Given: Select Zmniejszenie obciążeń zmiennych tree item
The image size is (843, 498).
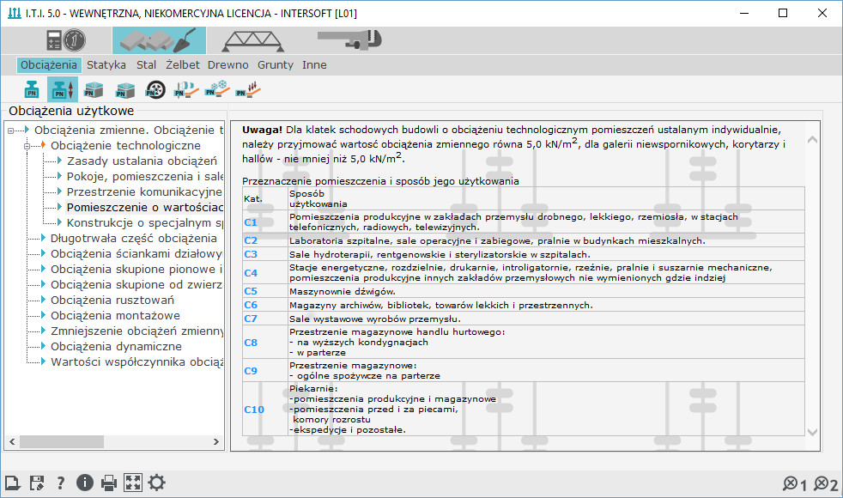Looking at the screenshot, I should pyautogui.click(x=136, y=331).
